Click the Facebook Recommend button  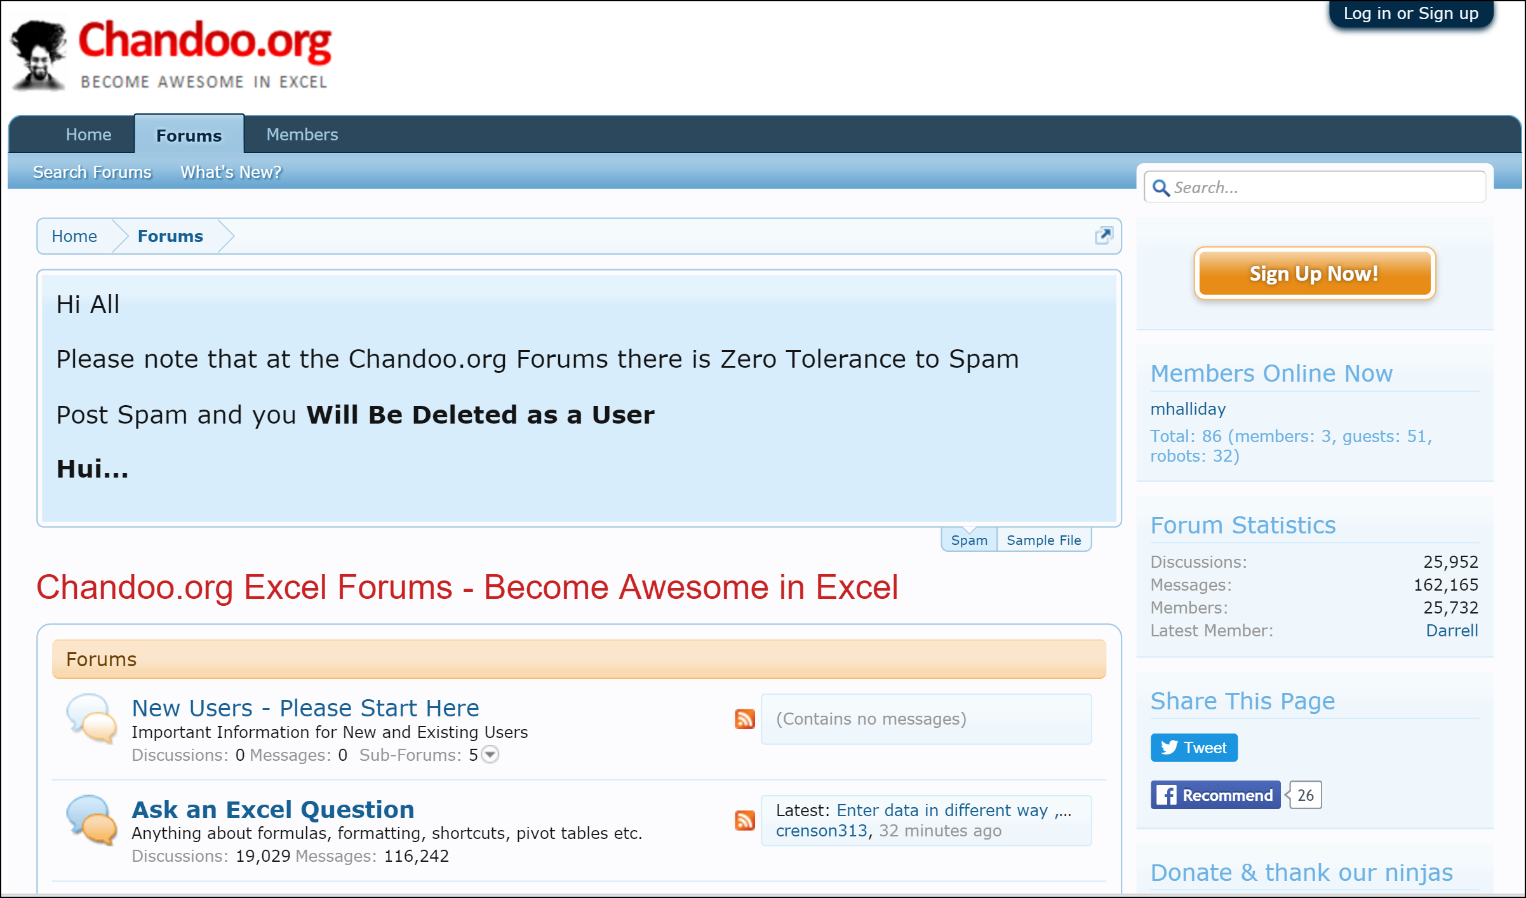click(1215, 795)
